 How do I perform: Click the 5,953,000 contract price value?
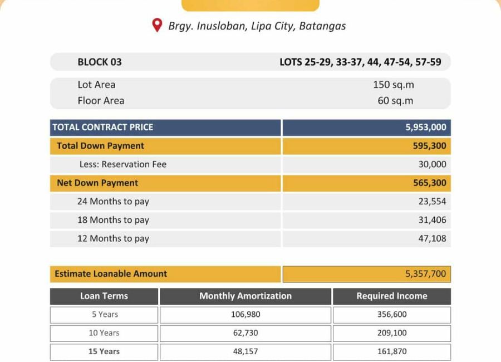(x=426, y=128)
